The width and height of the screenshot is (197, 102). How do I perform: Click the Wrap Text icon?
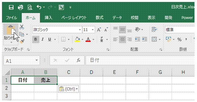point(154,29)
